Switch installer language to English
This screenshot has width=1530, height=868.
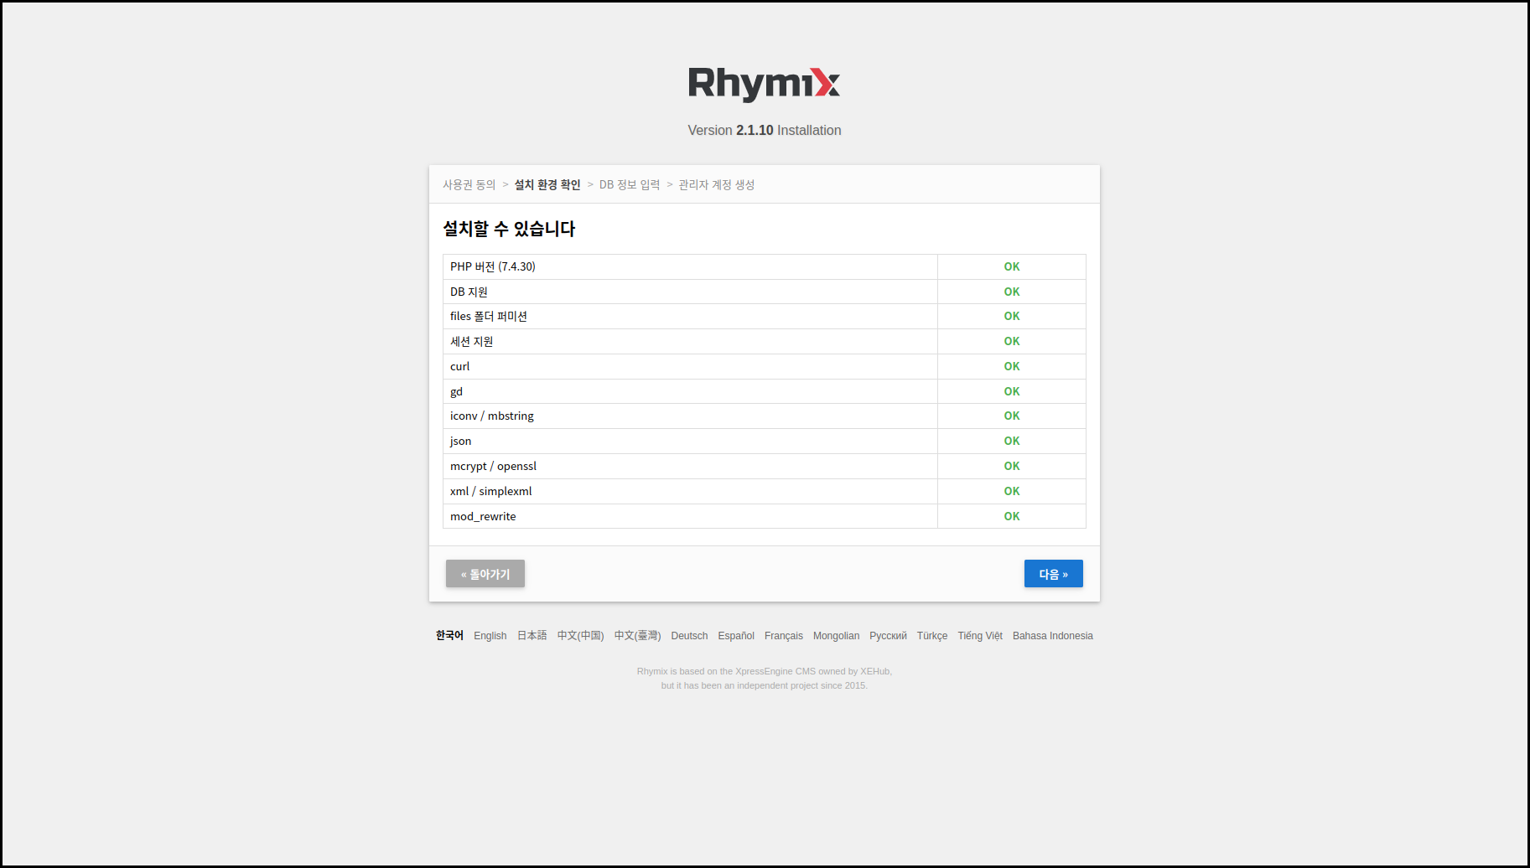pos(490,636)
